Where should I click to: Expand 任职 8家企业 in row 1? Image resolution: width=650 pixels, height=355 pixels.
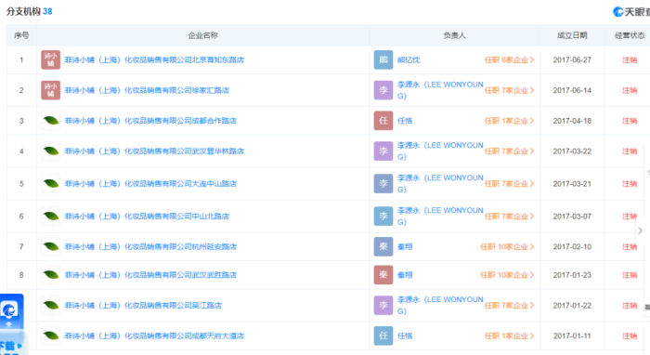pyautogui.click(x=509, y=60)
